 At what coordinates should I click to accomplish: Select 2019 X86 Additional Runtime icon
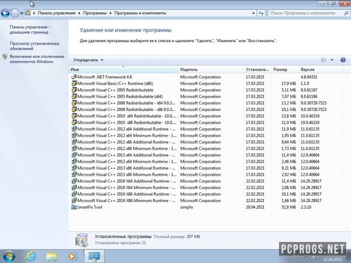pyautogui.click(x=74, y=194)
